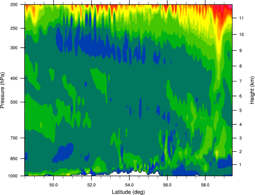Image resolution: width=255 pixels, height=195 pixels.
Task: Click the 200 hPa pressure label
Action: point(14,4)
